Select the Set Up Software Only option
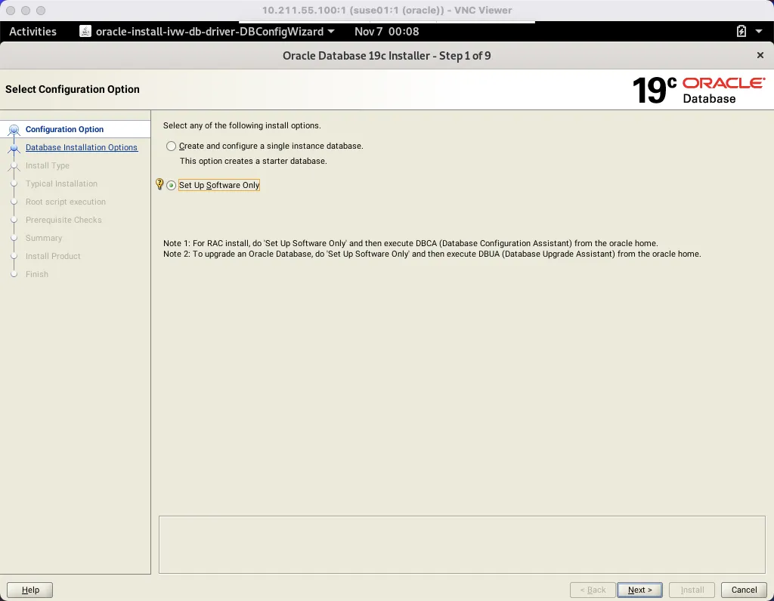This screenshot has width=774, height=601. pyautogui.click(x=171, y=185)
